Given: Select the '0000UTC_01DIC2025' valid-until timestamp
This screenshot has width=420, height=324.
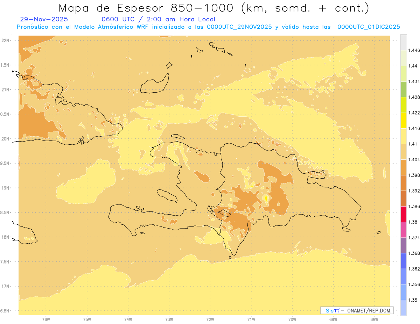Looking at the screenshot, I should 369,27.
